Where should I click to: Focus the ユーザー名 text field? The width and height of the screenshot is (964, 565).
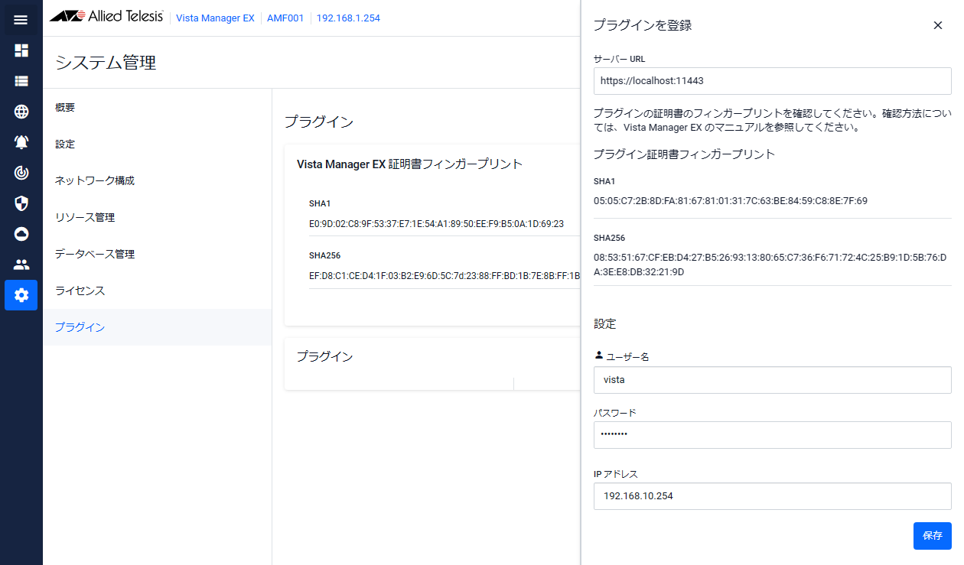pos(772,380)
